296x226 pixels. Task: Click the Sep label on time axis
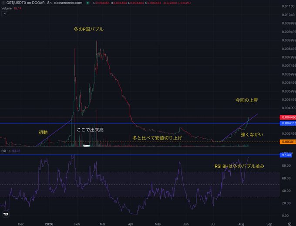click(x=269, y=224)
